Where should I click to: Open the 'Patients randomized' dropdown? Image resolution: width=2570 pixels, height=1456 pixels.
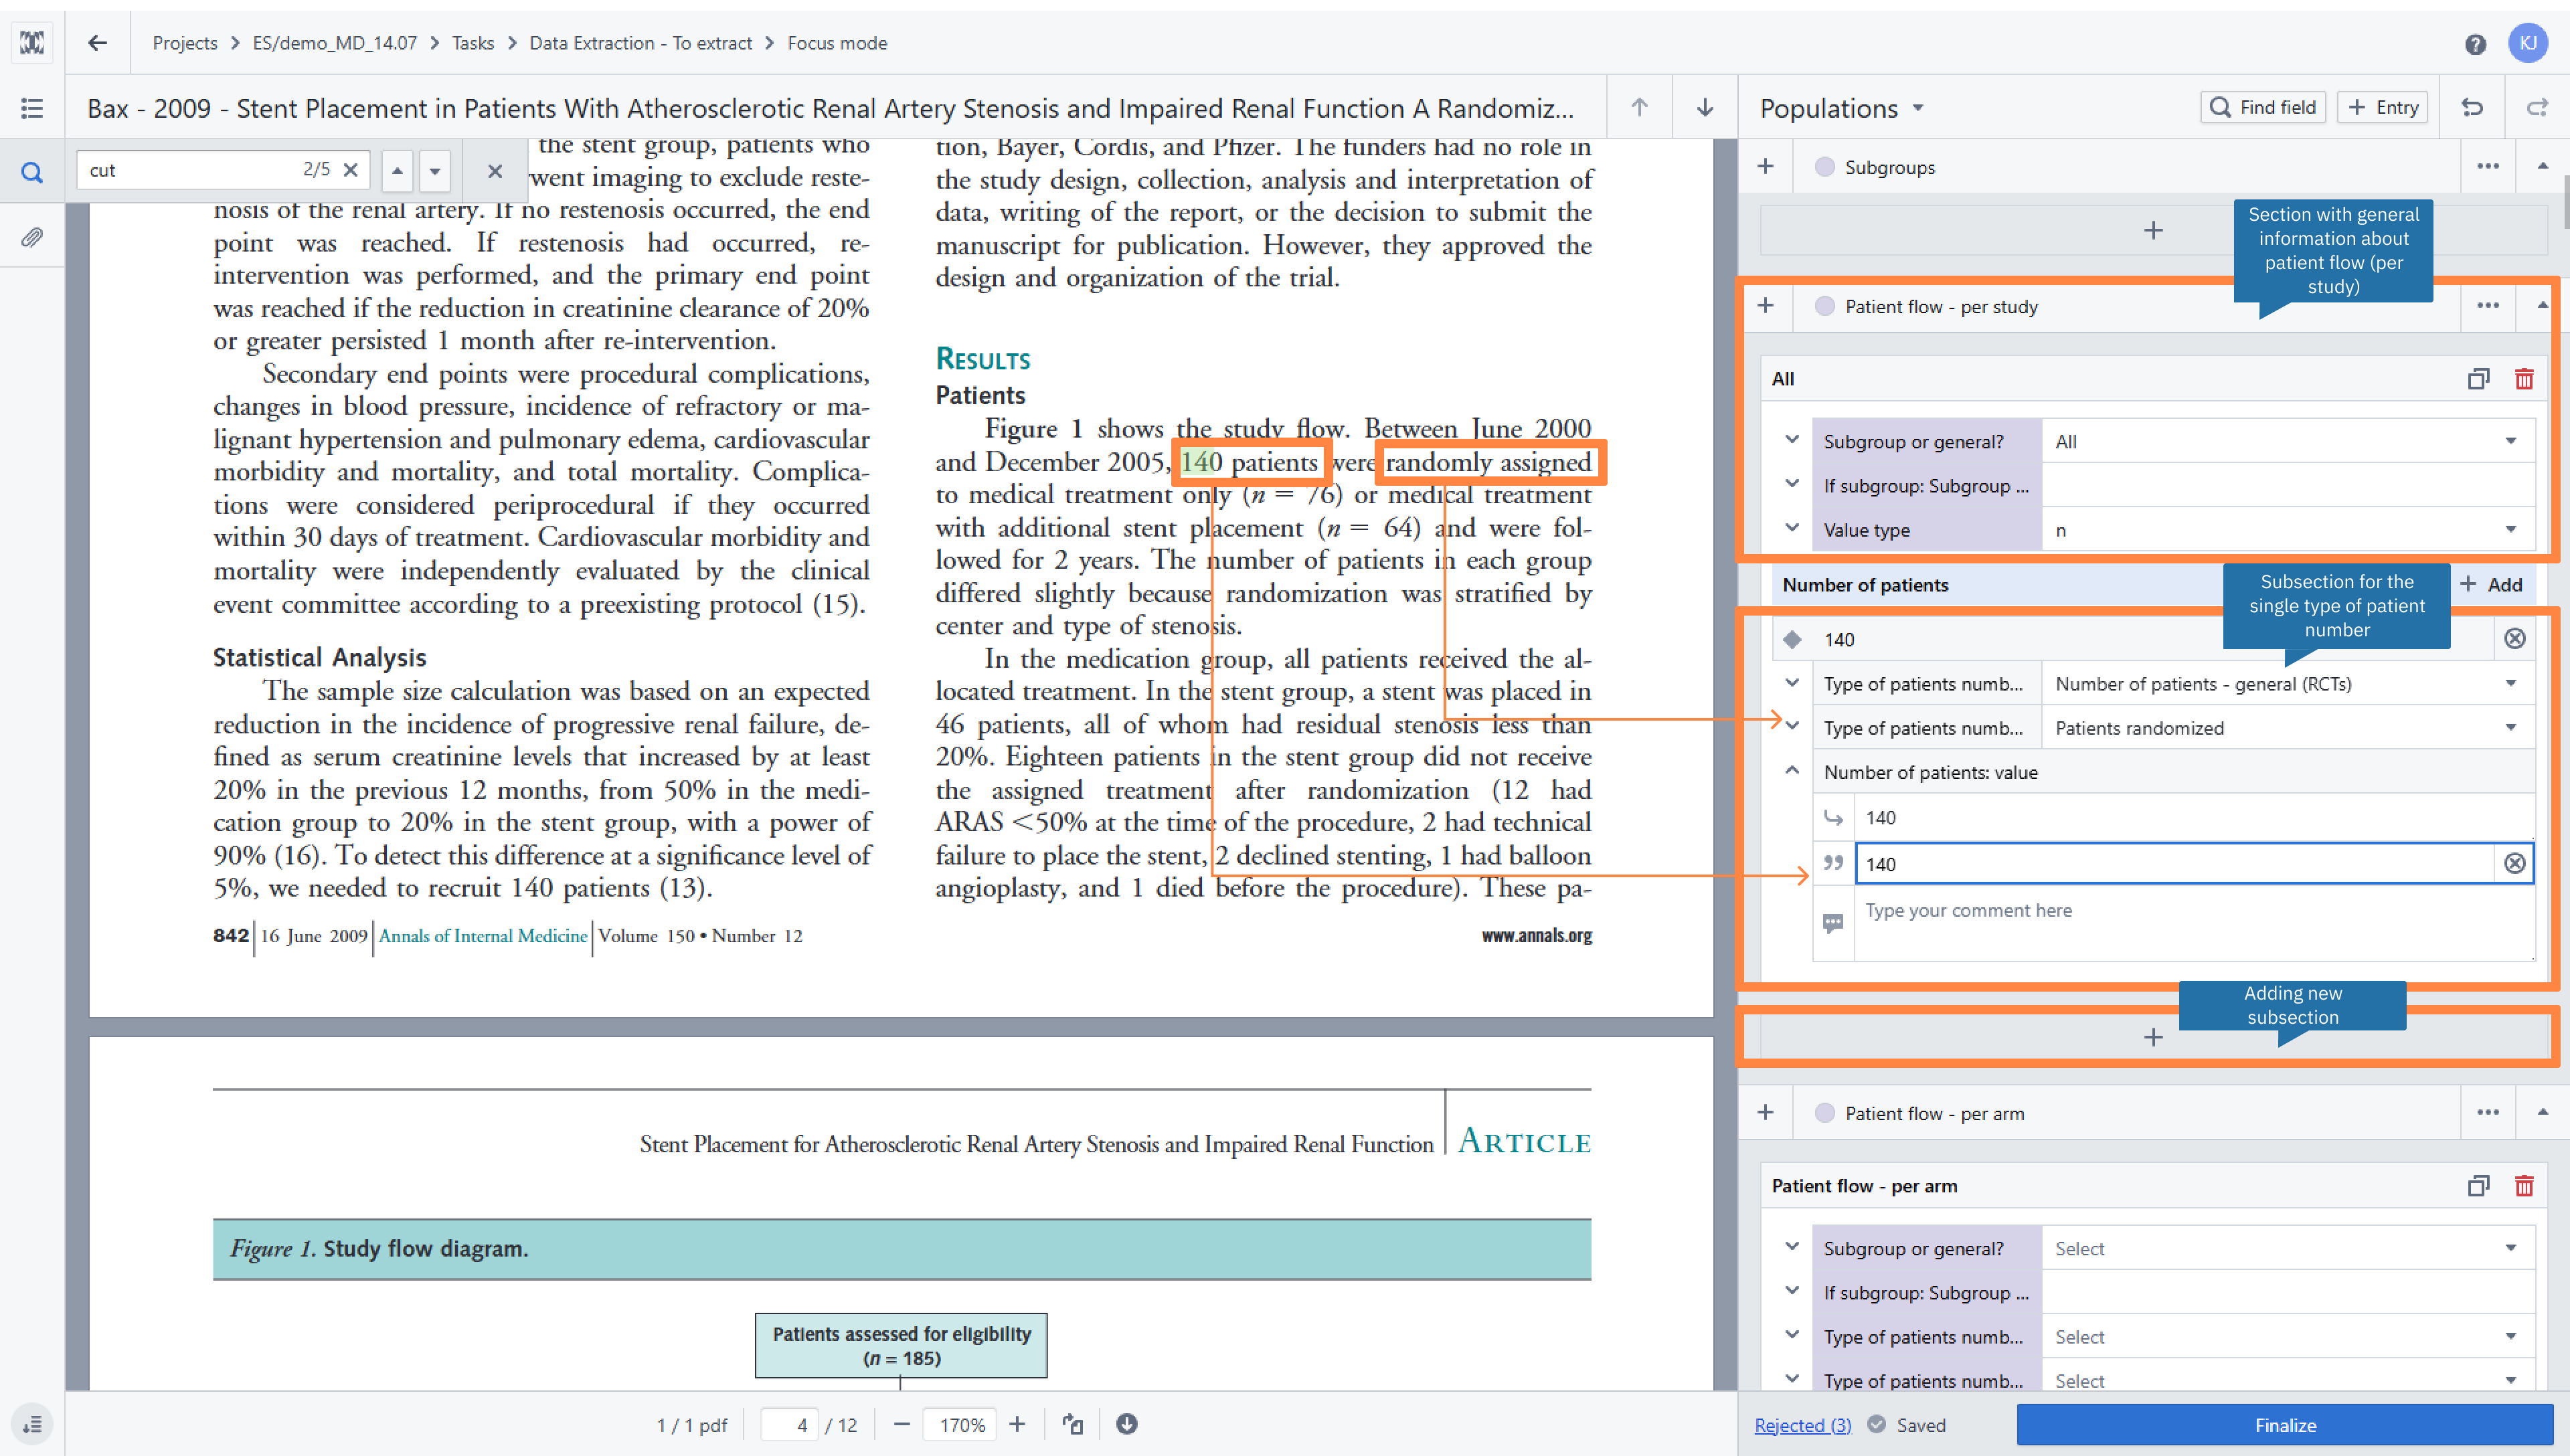tap(2288, 728)
